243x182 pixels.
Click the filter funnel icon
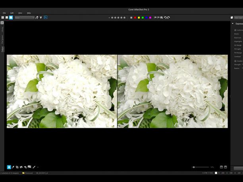(41, 18)
